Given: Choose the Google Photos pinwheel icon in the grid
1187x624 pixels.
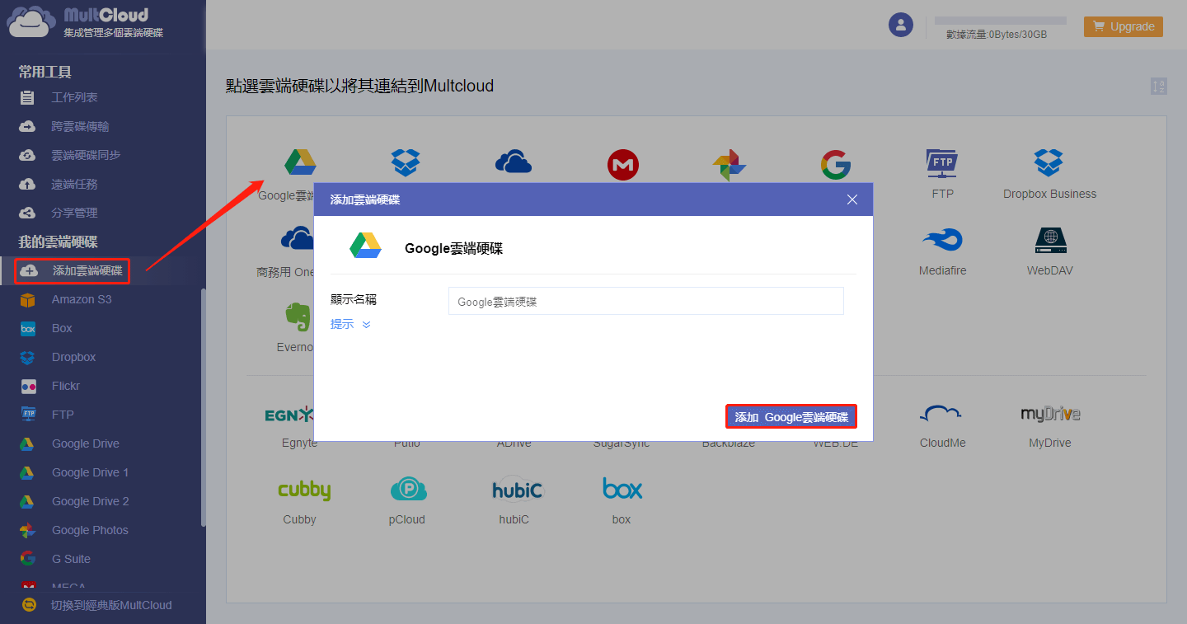Looking at the screenshot, I should click(x=730, y=165).
